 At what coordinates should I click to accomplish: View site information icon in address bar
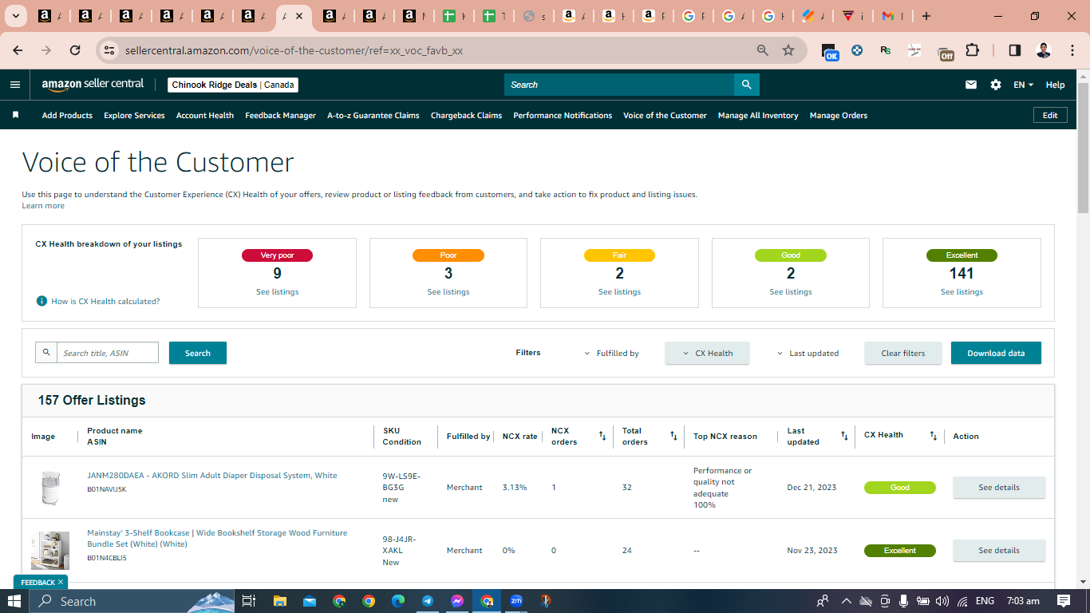tap(109, 50)
